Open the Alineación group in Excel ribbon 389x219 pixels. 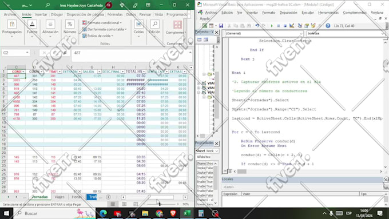[x=50, y=29]
